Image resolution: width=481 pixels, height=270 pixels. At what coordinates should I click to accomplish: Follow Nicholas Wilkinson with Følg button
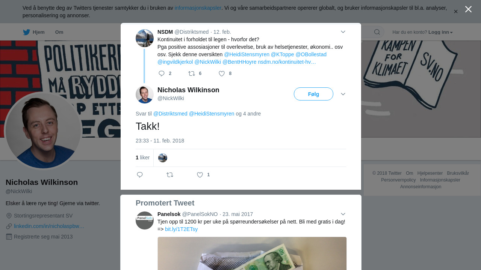click(x=313, y=94)
